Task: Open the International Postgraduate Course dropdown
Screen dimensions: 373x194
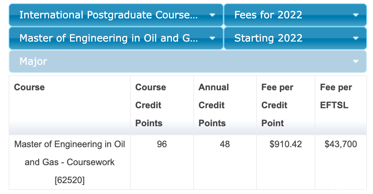Action: (116, 15)
